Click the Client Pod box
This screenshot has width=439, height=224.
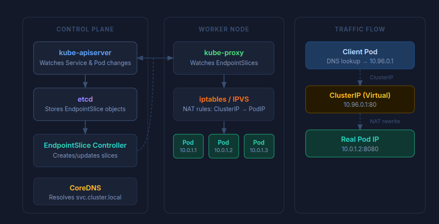pyautogui.click(x=360, y=55)
